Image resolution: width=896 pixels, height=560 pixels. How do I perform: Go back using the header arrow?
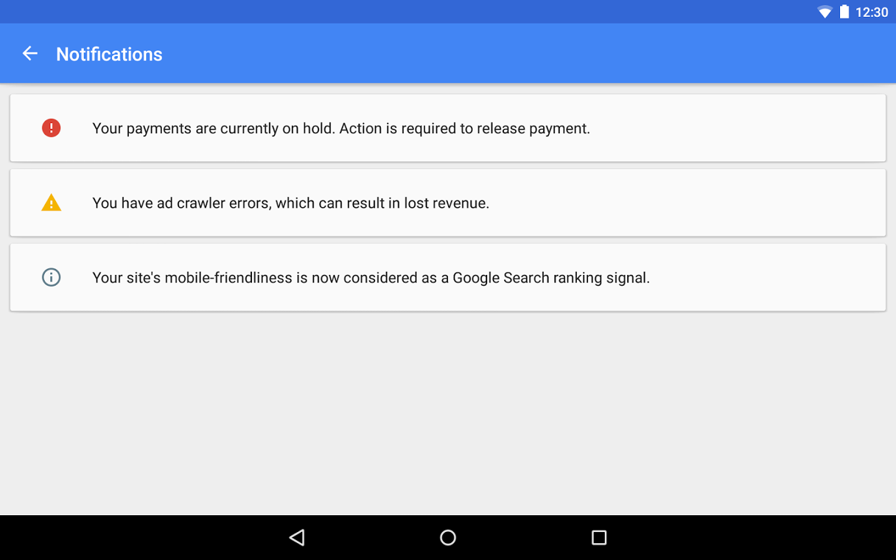click(30, 54)
